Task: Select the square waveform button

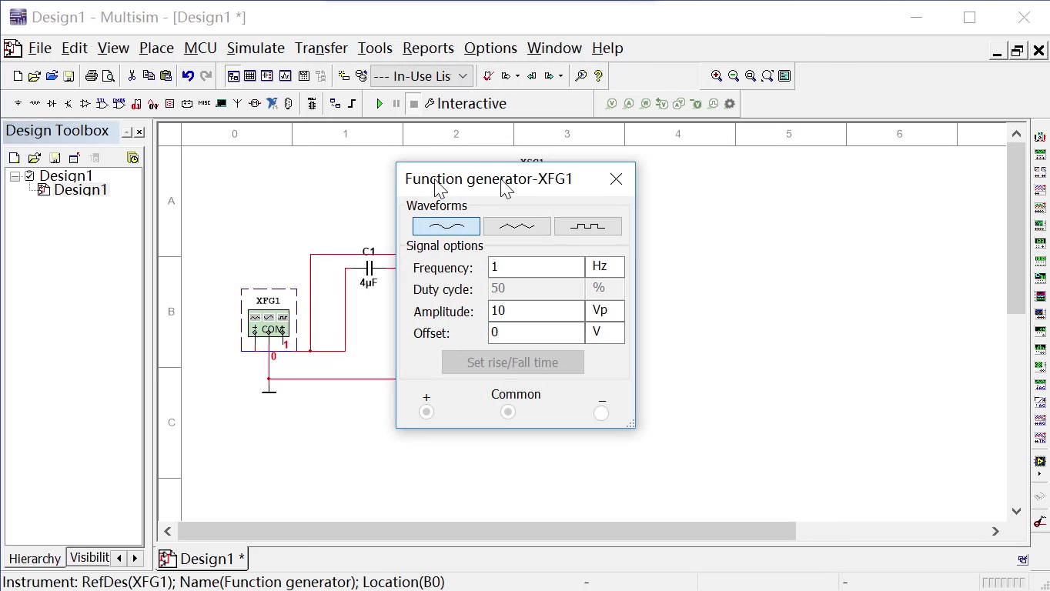Action: [588, 226]
